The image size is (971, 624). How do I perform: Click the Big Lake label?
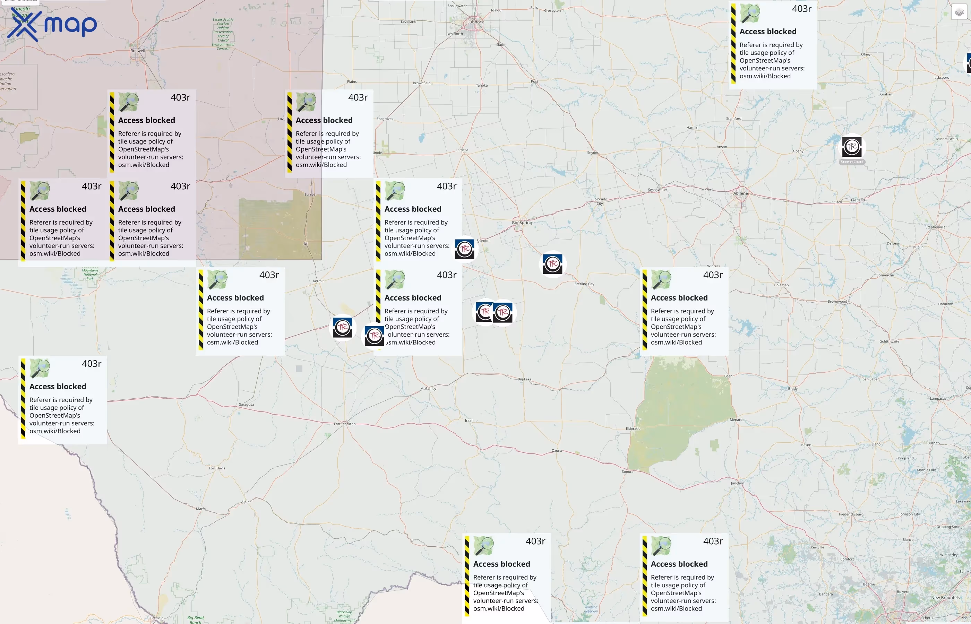[524, 379]
